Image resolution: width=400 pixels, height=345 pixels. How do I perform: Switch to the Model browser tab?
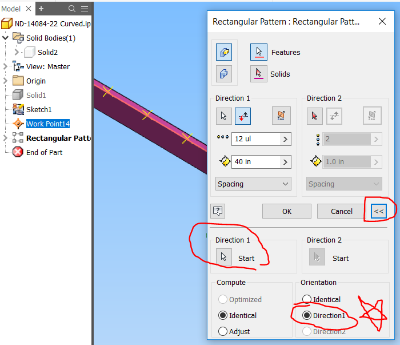click(x=11, y=9)
